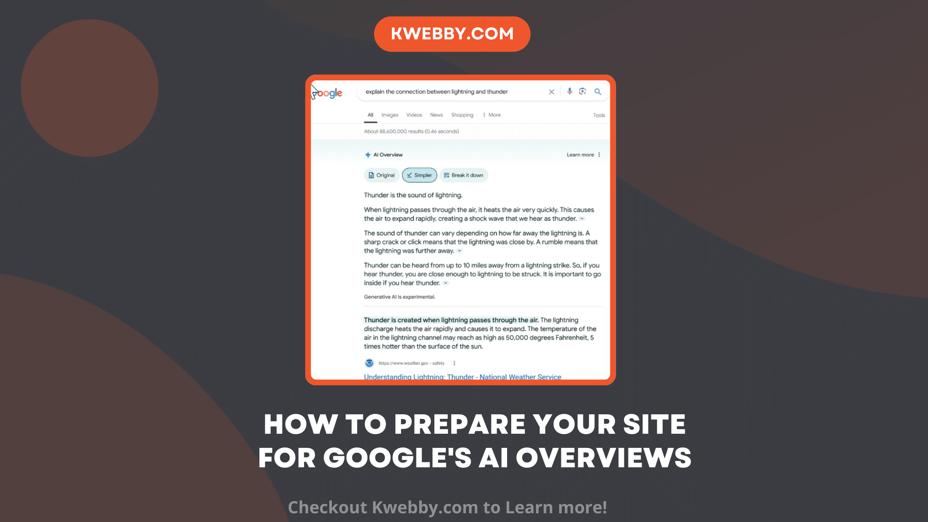Open the More search tools menu
This screenshot has width=928, height=522.
tap(494, 115)
